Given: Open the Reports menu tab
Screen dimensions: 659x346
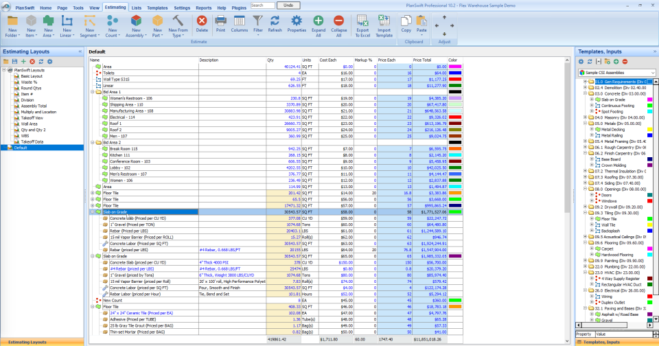Looking at the screenshot, I should (x=203, y=8).
